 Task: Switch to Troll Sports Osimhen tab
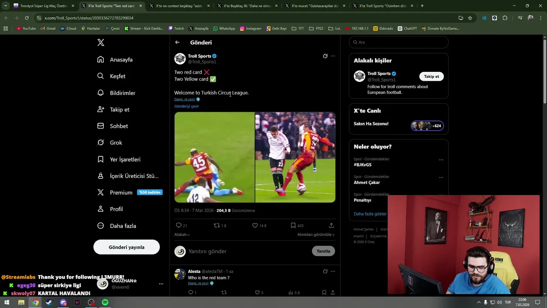(384, 6)
